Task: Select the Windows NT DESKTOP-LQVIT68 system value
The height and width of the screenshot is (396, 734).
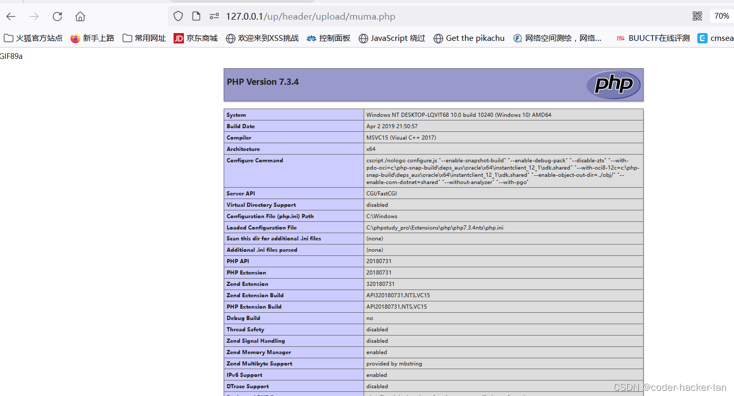Action: (x=459, y=115)
